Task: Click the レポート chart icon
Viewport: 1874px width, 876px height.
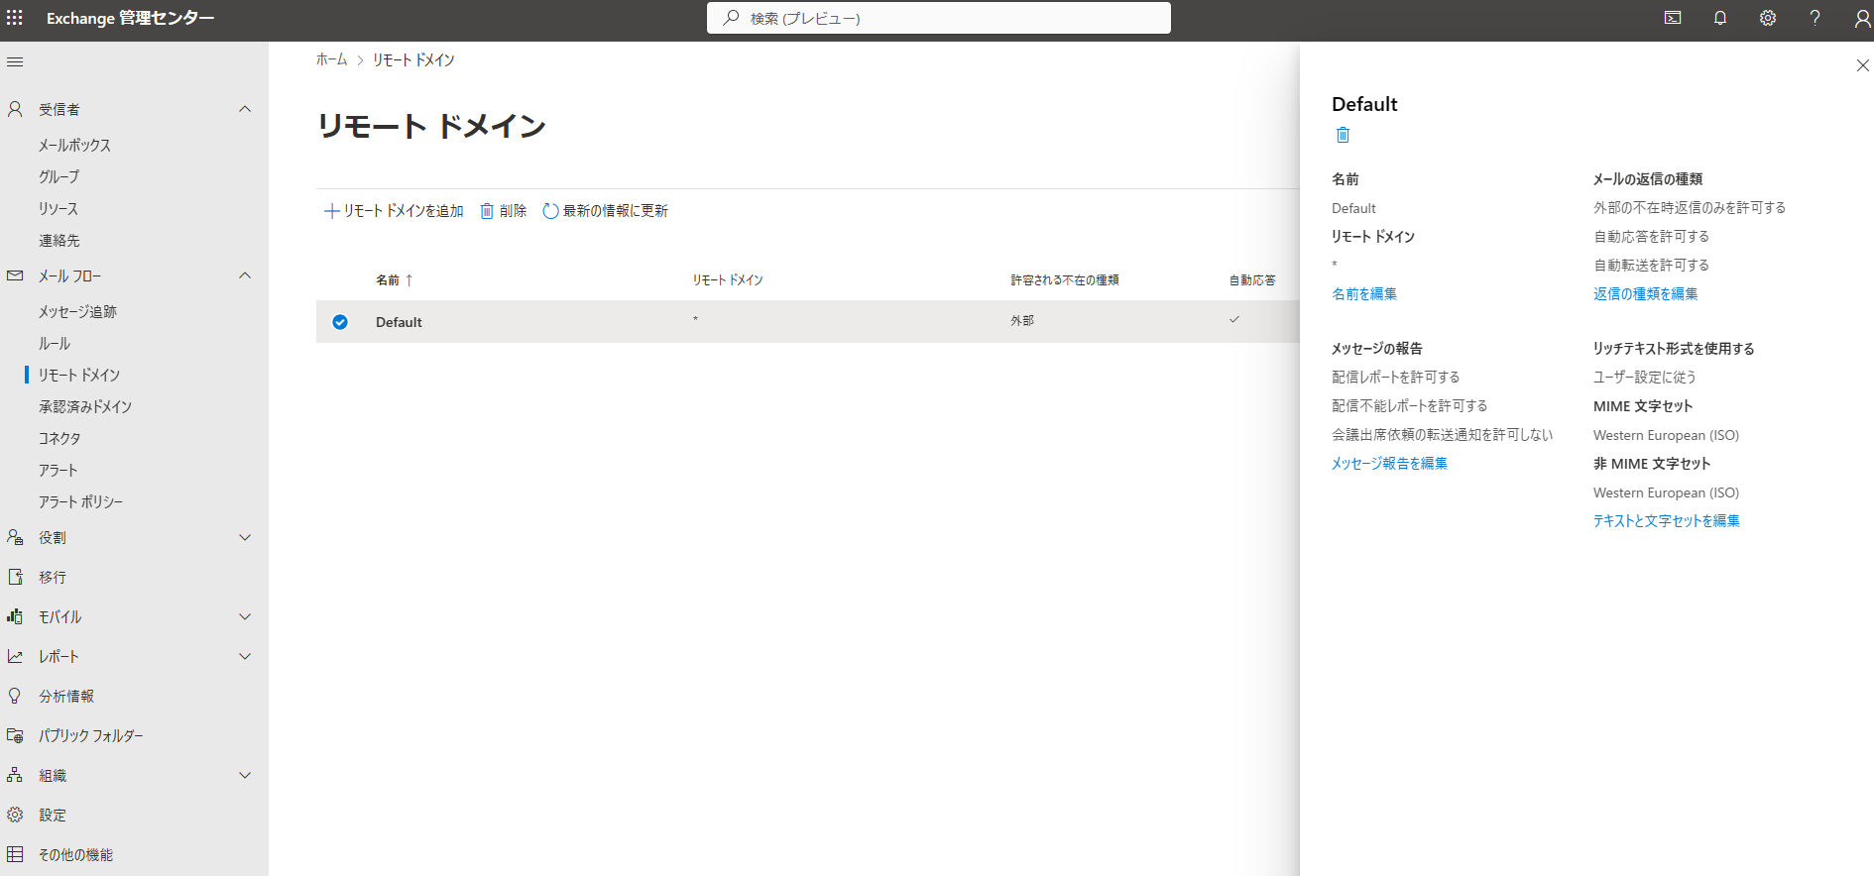Action: [x=15, y=656]
